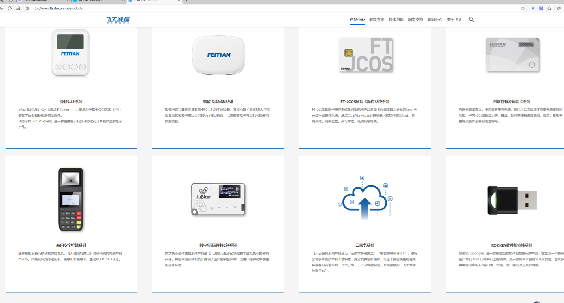Open the 智能卡读写器系列 product title
Screen dimensions: 564x303
tap(218, 102)
